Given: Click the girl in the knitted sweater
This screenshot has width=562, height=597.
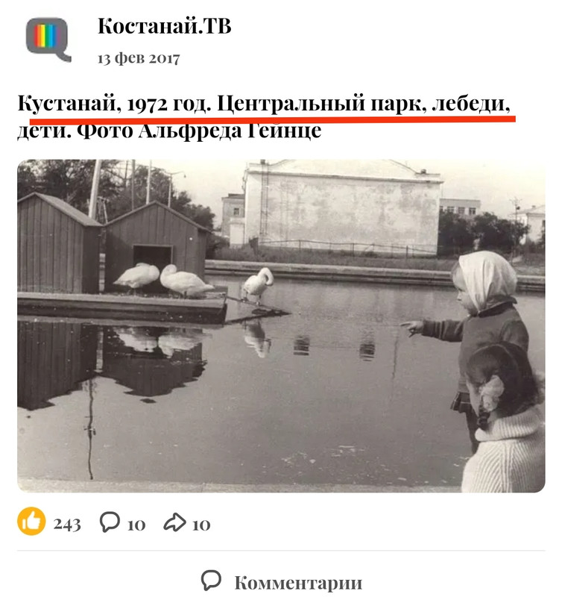Looking at the screenshot, I should pyautogui.click(x=504, y=419).
